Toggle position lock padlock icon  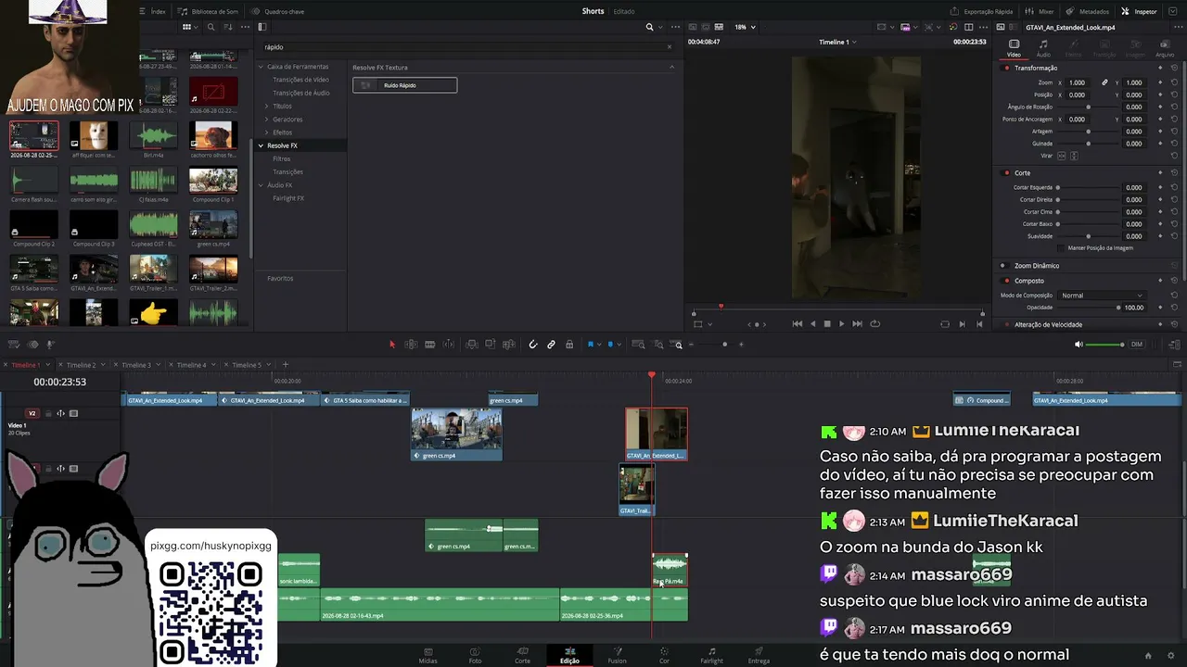[569, 345]
